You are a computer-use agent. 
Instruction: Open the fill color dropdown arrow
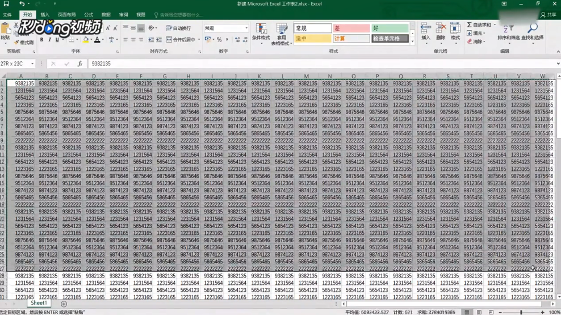pos(91,40)
